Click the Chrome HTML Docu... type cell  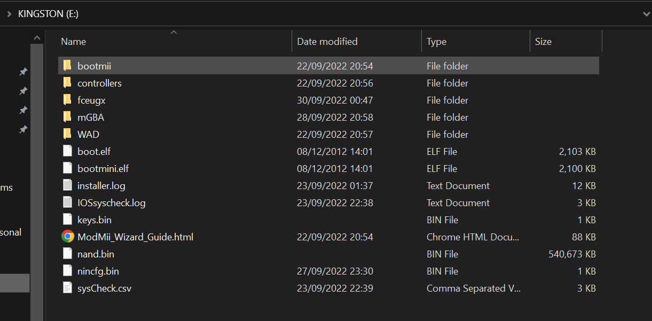pyautogui.click(x=473, y=237)
